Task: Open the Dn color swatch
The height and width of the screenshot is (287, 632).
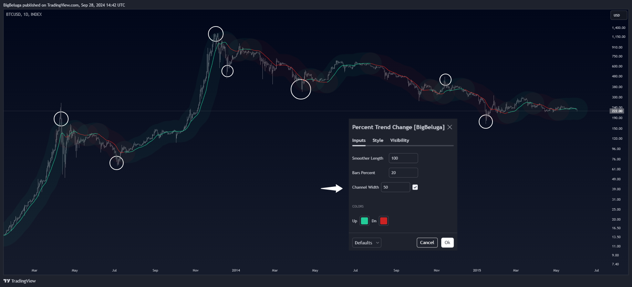Action: click(384, 221)
